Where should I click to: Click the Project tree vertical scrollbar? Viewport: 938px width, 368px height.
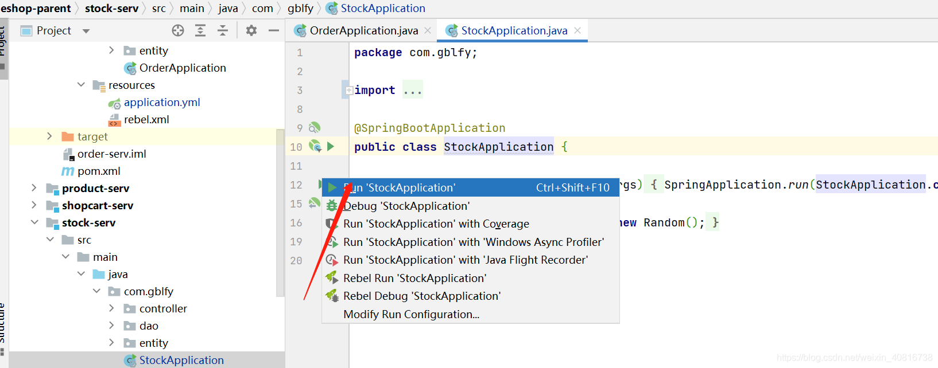[x=280, y=212]
